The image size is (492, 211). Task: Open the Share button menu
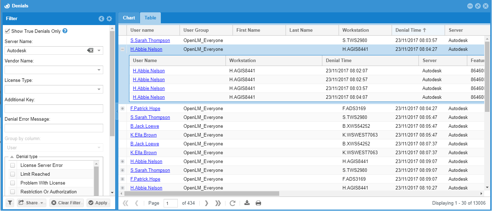(x=32, y=203)
